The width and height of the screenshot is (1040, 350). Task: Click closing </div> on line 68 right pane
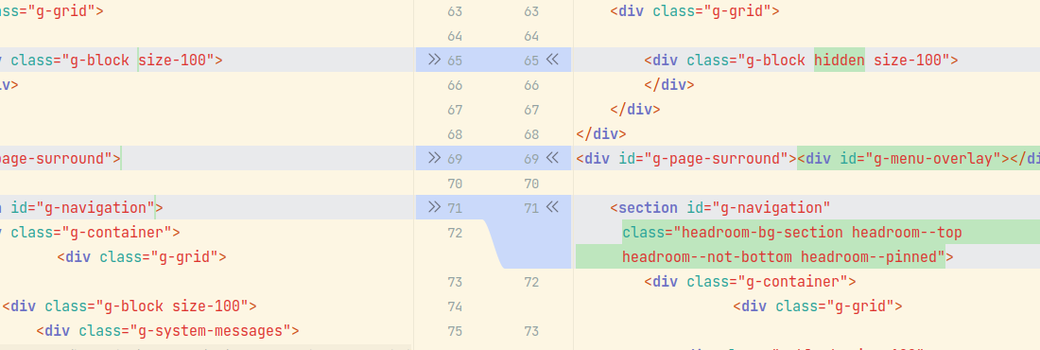(601, 134)
